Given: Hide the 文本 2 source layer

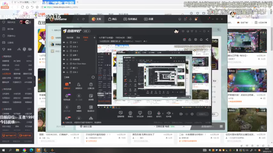Looking at the screenshot, I should coord(64,72).
